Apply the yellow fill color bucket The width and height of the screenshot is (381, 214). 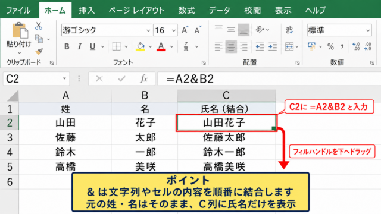[140, 46]
